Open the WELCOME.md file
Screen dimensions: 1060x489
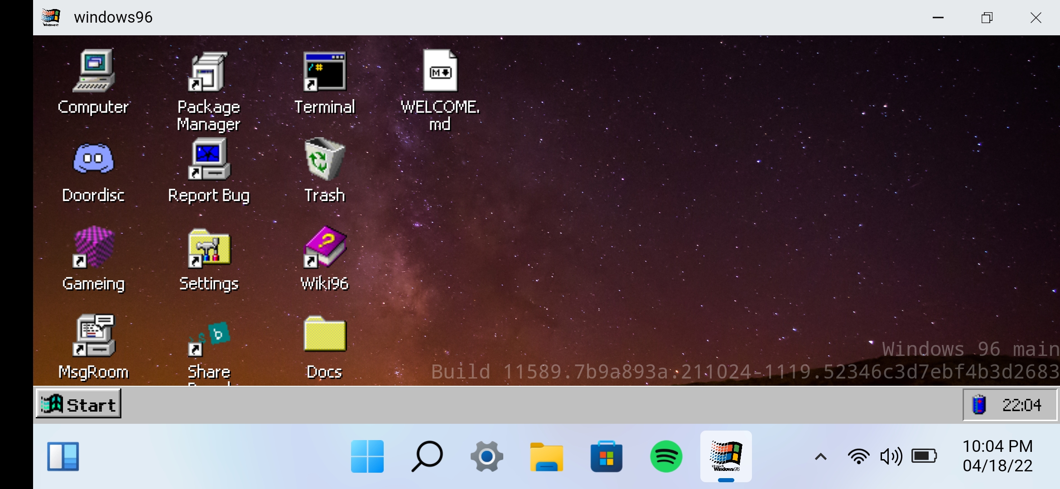tap(440, 91)
